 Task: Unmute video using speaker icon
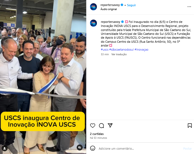[80, 147]
